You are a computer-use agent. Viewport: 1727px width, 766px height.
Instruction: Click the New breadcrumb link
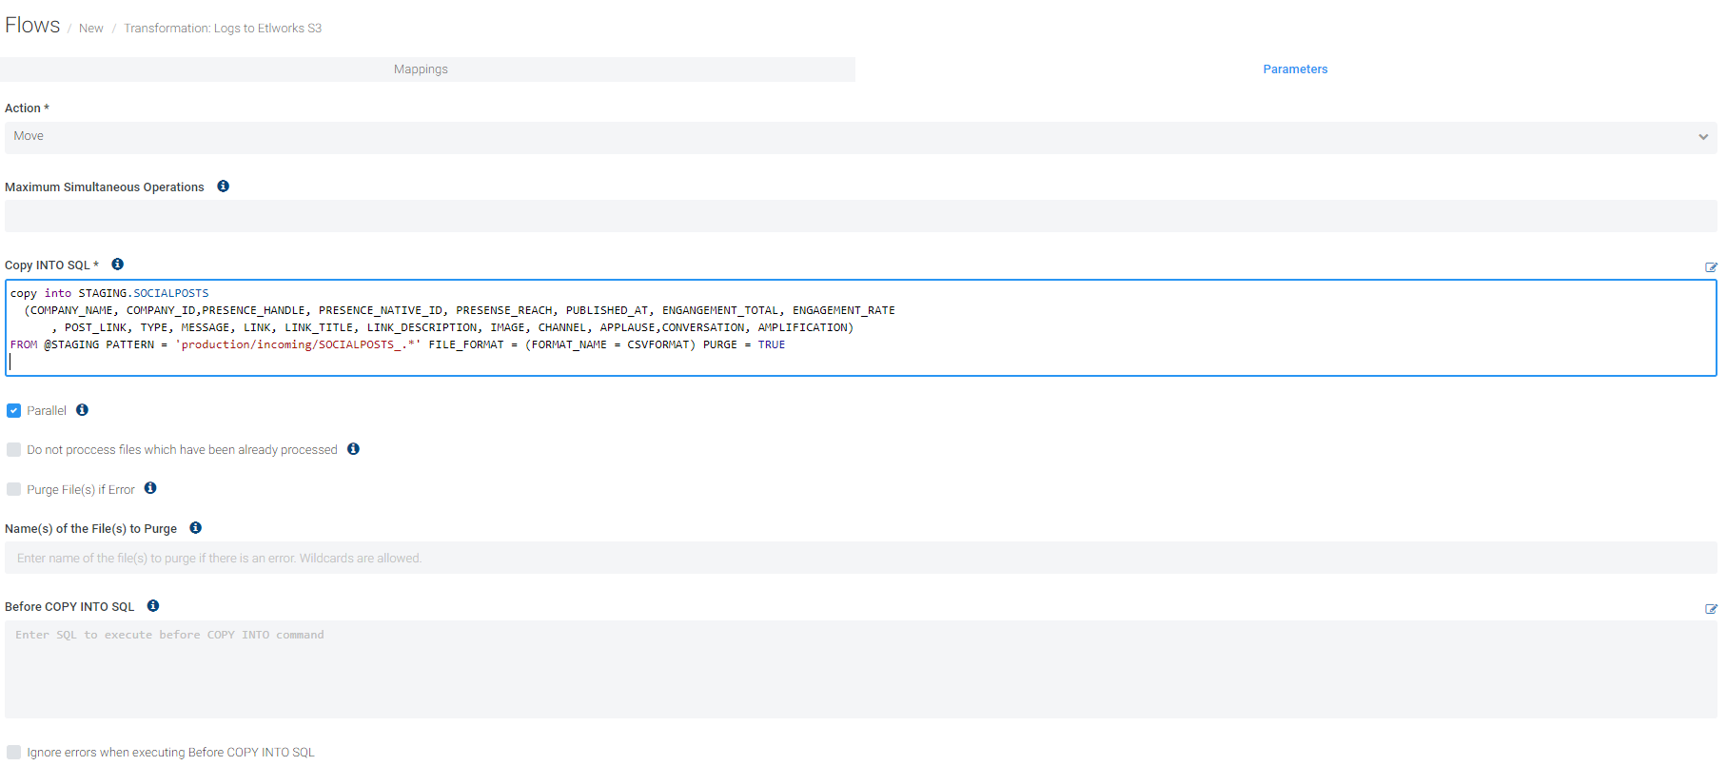[x=90, y=29]
